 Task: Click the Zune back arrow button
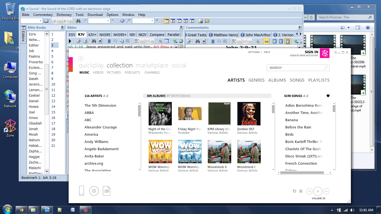coord(81,59)
